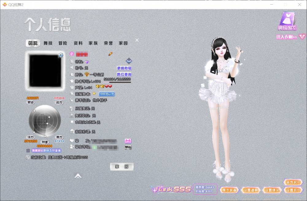
Task: Click the gray heart card icon
Action: 128,147
